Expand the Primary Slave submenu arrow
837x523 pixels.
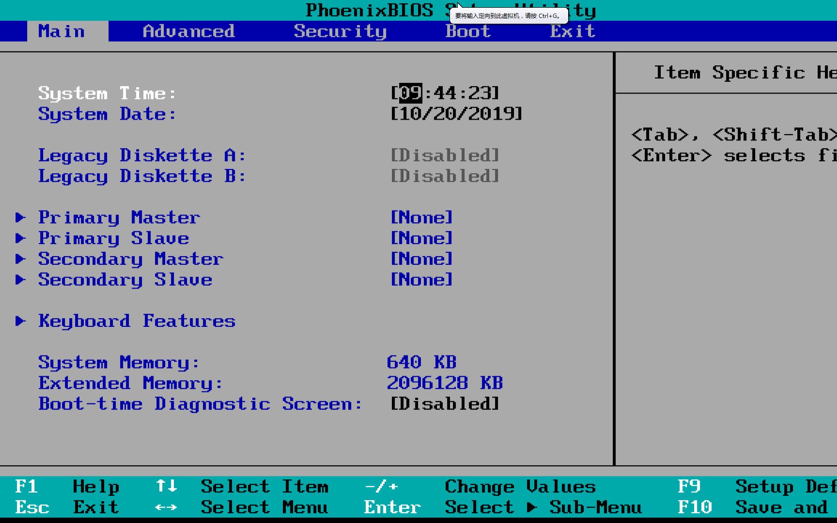pyautogui.click(x=20, y=238)
